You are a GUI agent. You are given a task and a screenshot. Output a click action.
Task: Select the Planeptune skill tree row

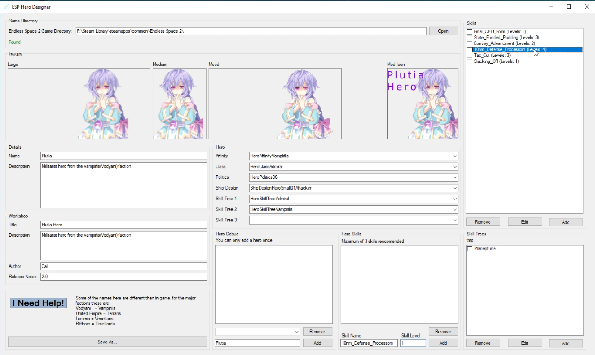coord(485,249)
